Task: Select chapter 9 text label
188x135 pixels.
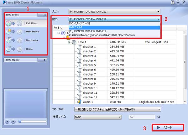Action: point(89,84)
